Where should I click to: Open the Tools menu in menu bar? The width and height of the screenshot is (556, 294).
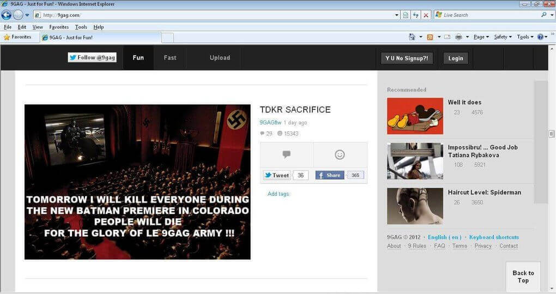pos(81,27)
